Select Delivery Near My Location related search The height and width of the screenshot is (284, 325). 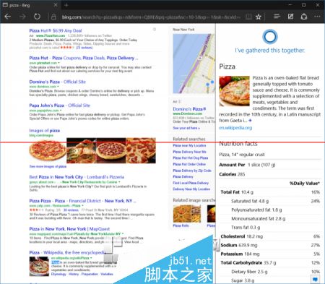pos(191,189)
